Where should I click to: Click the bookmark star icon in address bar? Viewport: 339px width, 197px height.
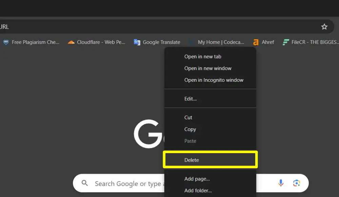point(324,26)
